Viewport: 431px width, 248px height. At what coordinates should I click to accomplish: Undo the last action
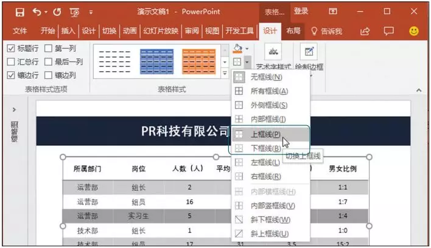[x=37, y=12]
